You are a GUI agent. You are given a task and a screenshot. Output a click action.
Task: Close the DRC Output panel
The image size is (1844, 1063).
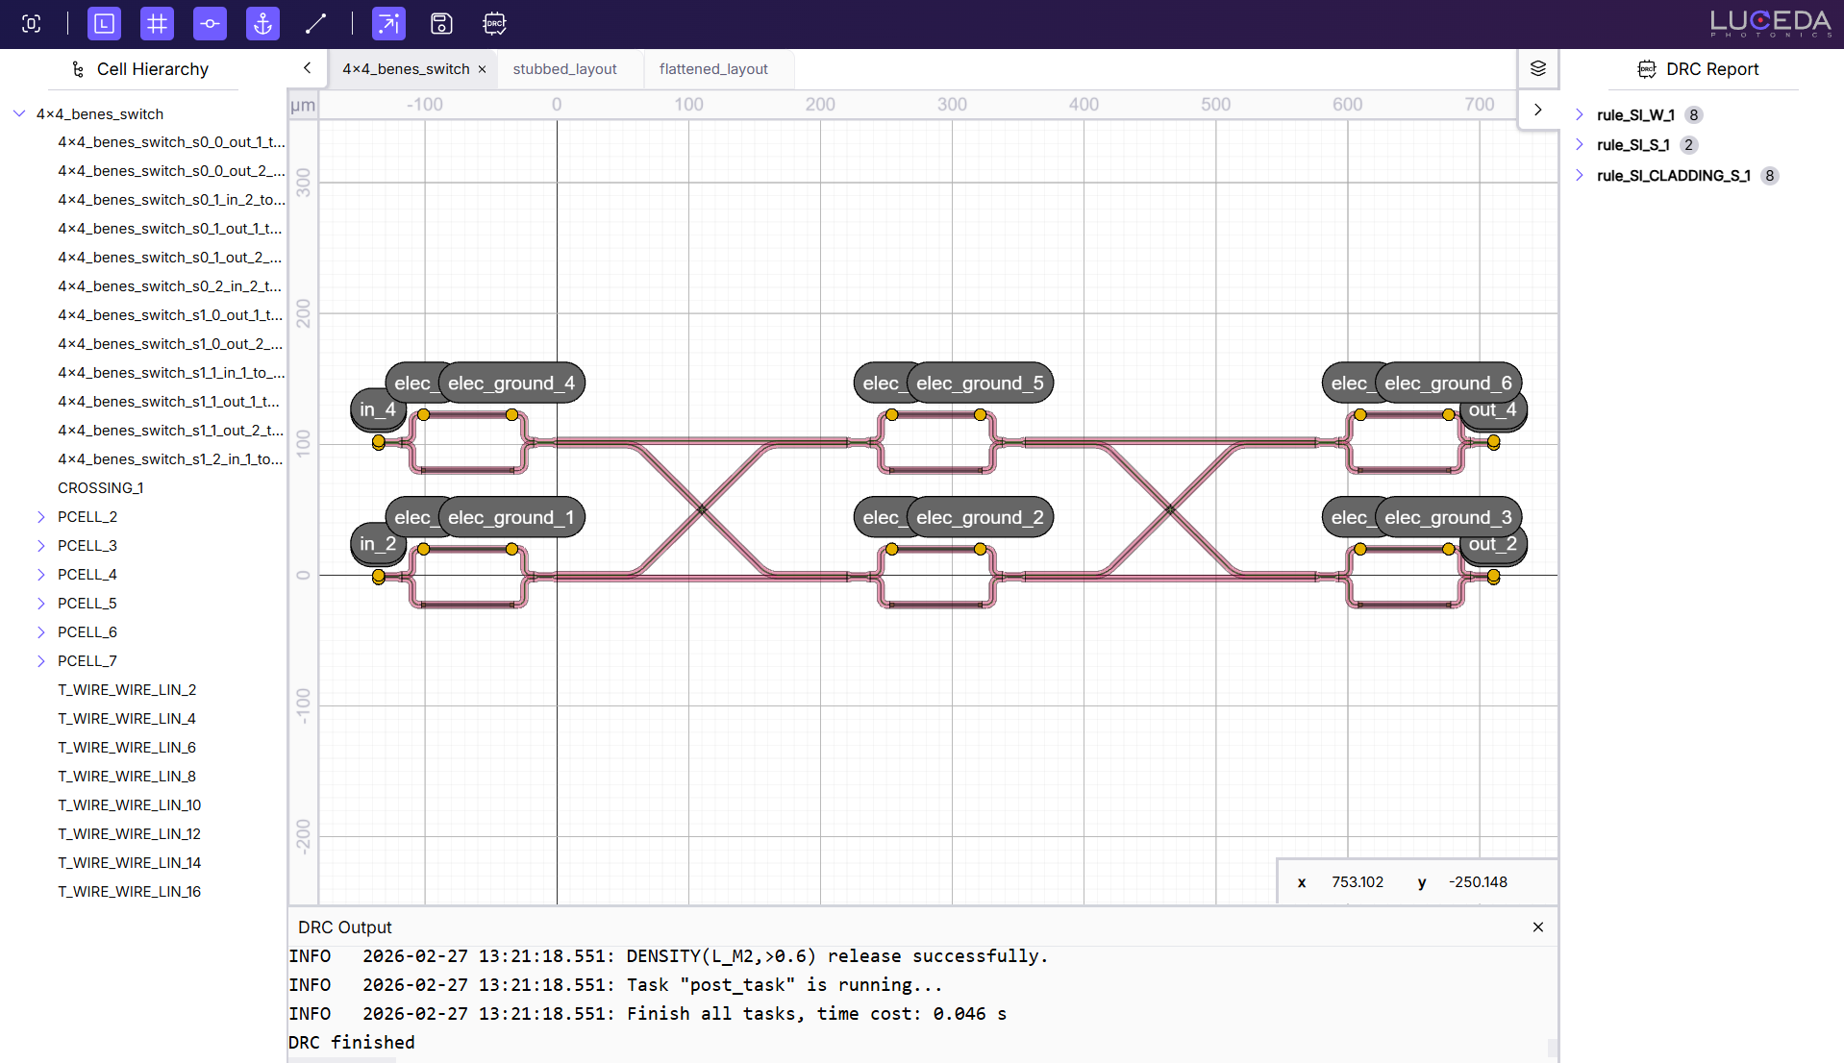pyautogui.click(x=1538, y=927)
